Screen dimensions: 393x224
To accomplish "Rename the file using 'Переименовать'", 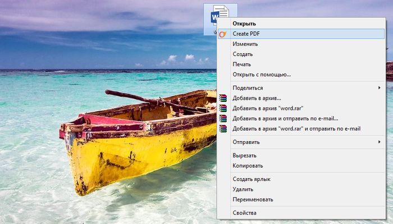I will (x=253, y=199).
